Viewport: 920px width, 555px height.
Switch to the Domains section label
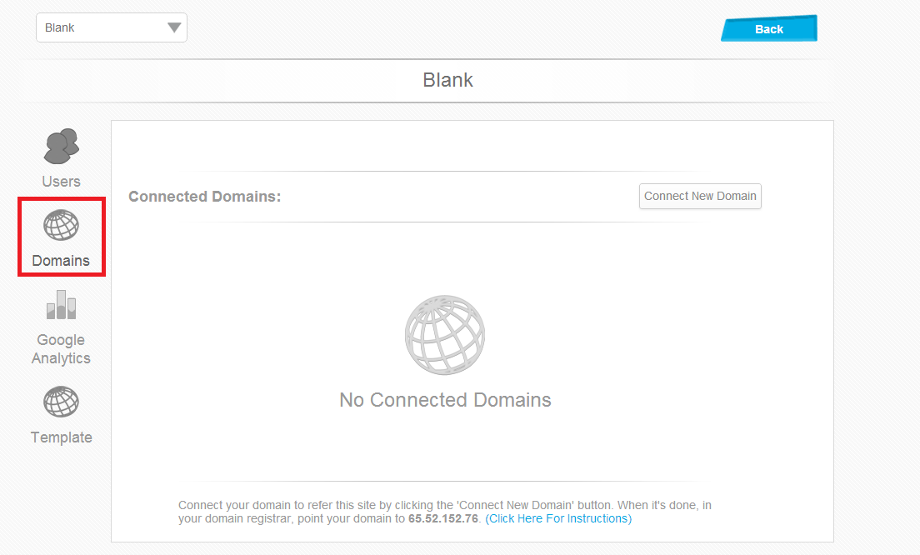pos(61,261)
